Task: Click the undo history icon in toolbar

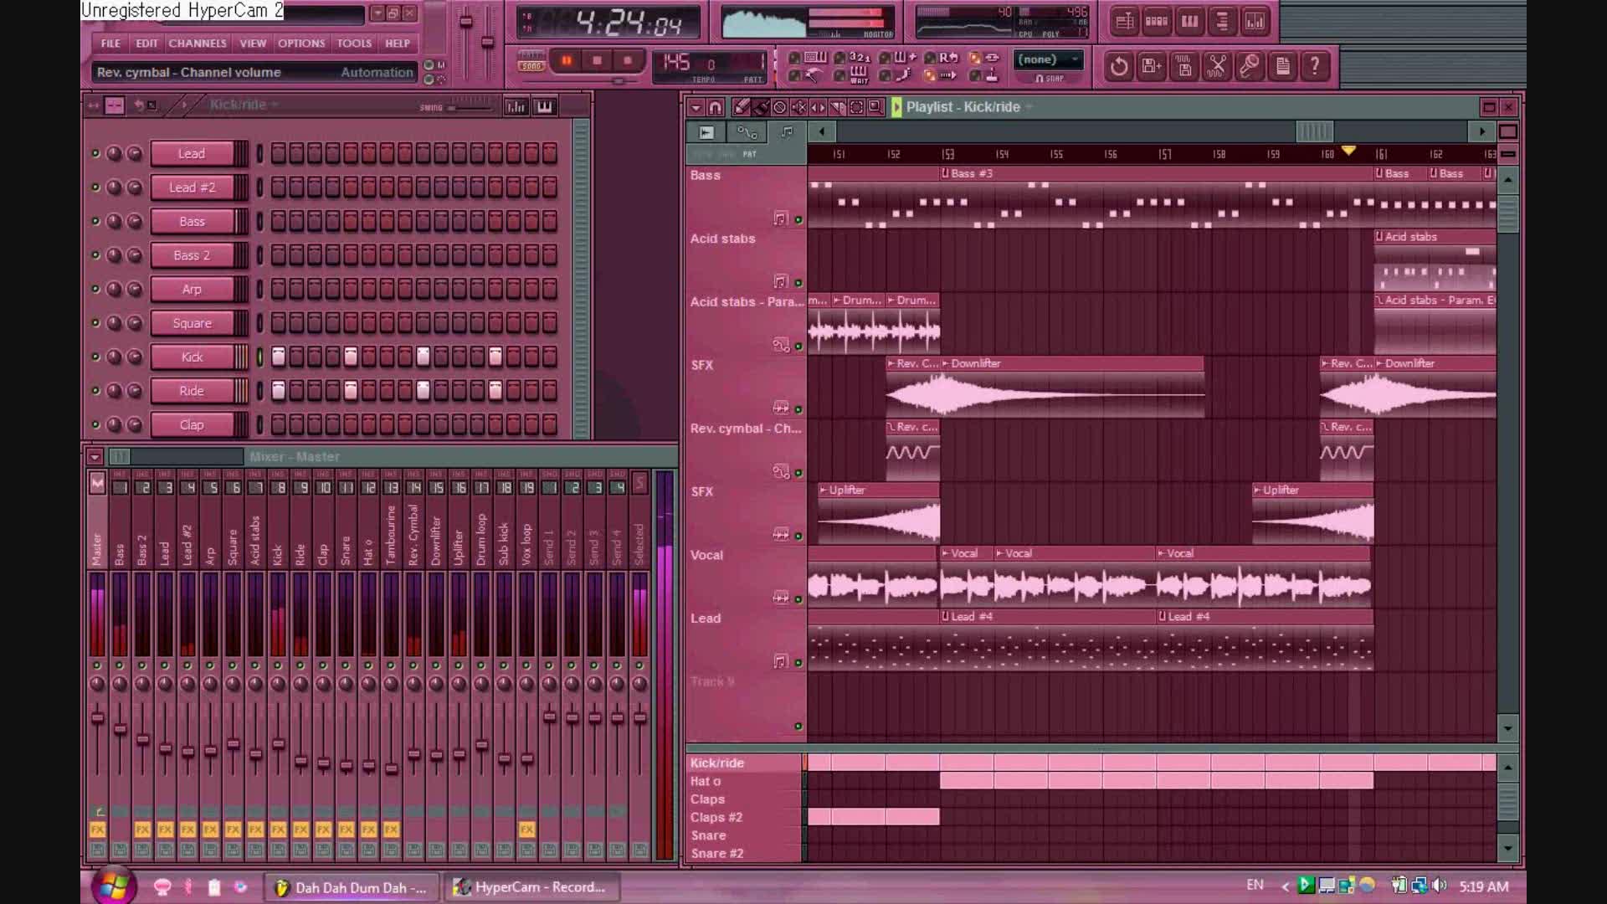Action: point(1119,66)
